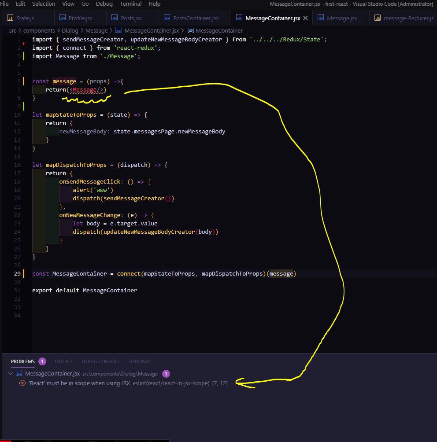Image resolution: width=437 pixels, height=442 pixels.
Task: Click the JSX icon on Message.jsx tab
Action: 321,18
